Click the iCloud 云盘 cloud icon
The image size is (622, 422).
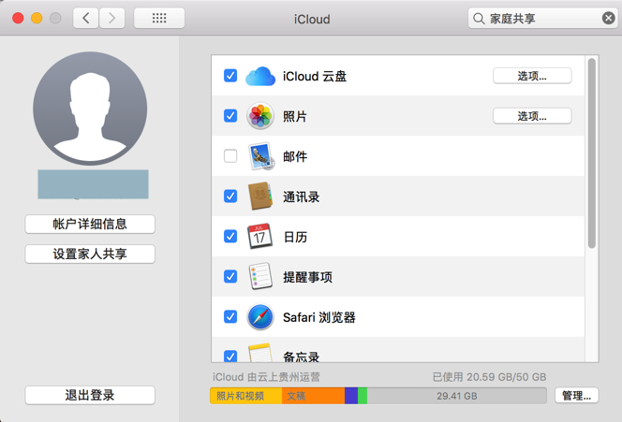(x=259, y=76)
